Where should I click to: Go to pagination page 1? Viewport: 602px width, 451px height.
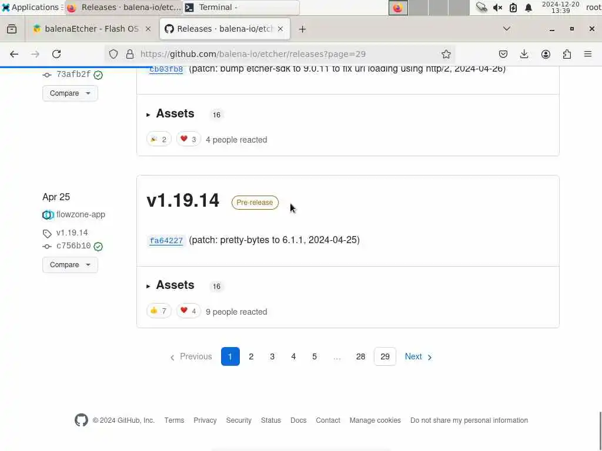[x=230, y=356]
